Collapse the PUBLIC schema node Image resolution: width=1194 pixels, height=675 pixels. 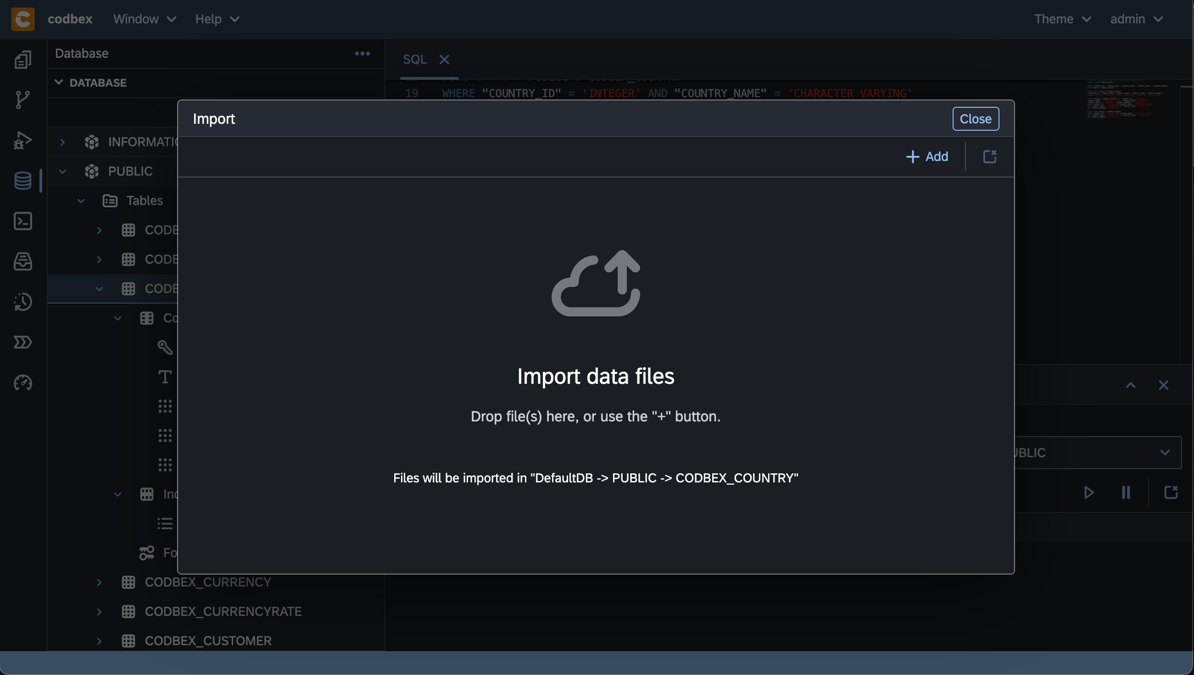coord(62,171)
